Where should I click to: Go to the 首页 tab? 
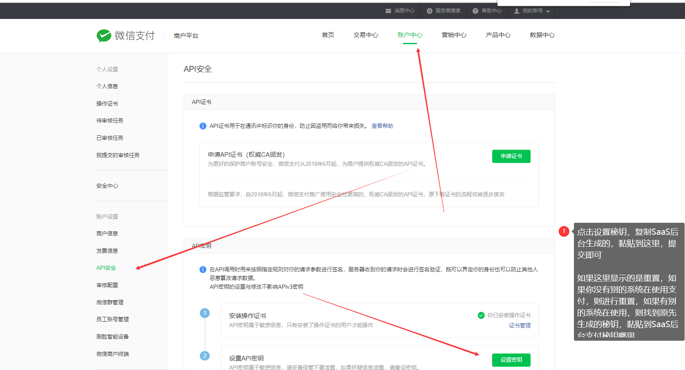(328, 35)
